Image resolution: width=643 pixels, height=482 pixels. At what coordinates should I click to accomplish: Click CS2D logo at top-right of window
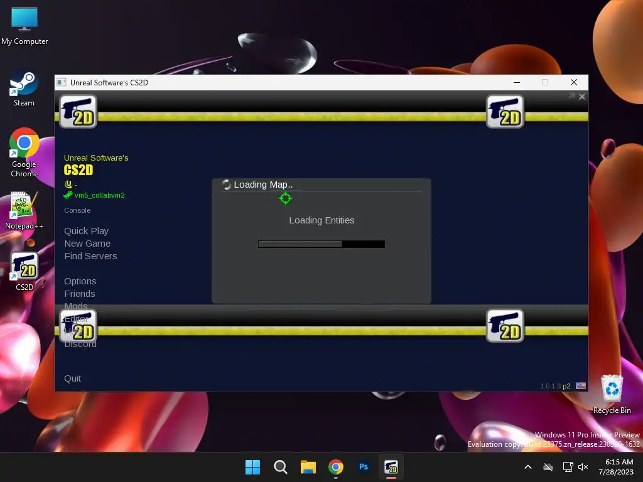pos(505,112)
